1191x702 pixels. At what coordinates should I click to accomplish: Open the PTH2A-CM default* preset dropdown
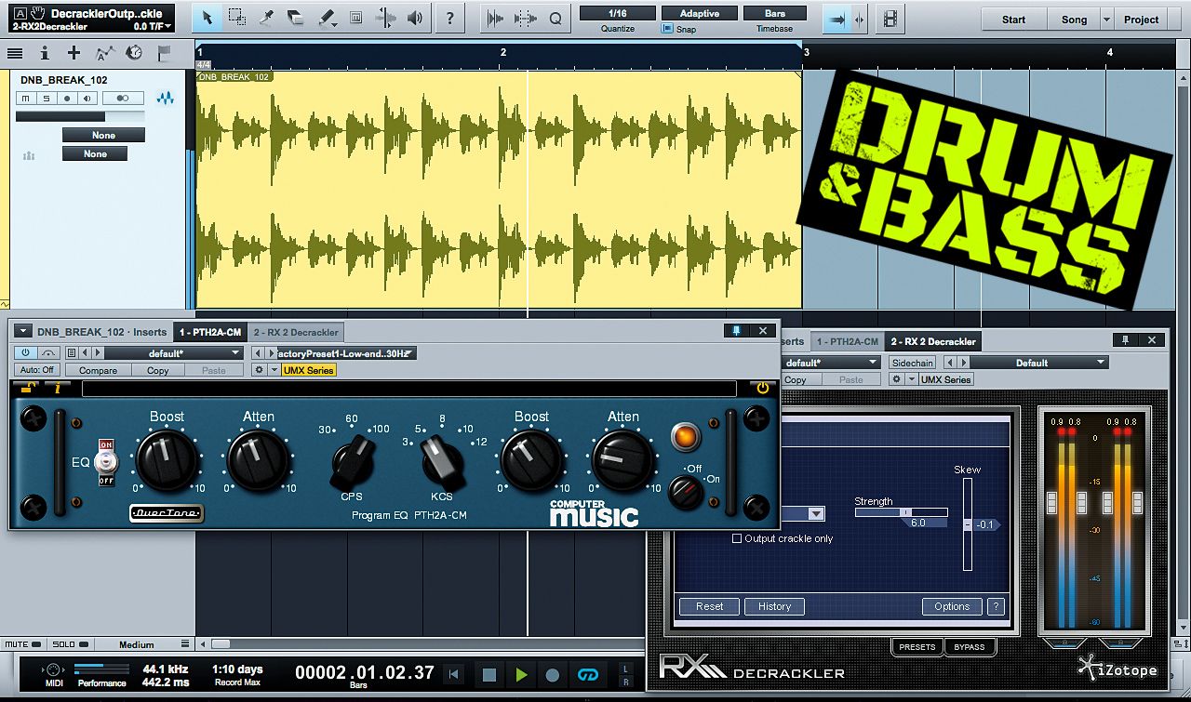coord(173,353)
